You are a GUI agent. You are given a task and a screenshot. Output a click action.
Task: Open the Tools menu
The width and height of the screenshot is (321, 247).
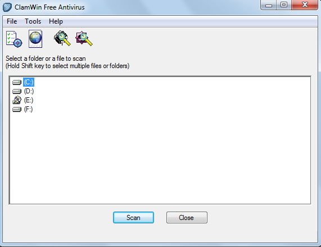tap(33, 21)
